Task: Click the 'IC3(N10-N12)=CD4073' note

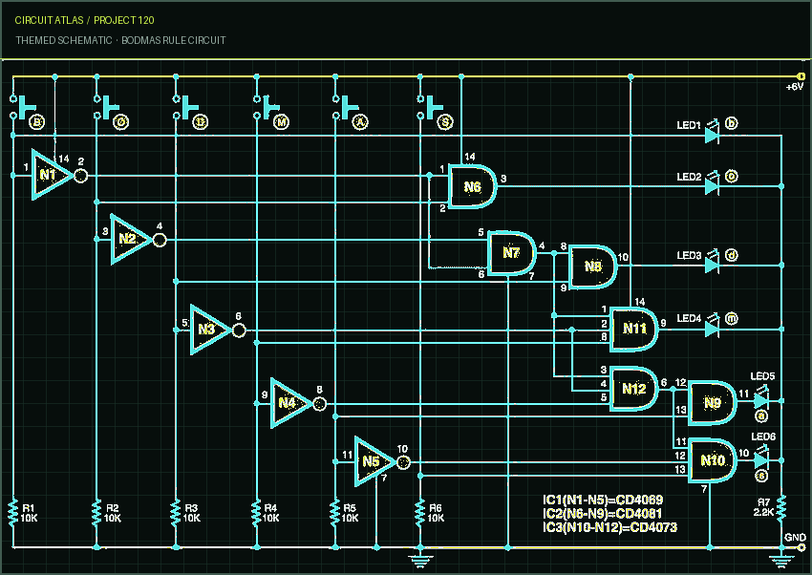Action: [x=610, y=527]
